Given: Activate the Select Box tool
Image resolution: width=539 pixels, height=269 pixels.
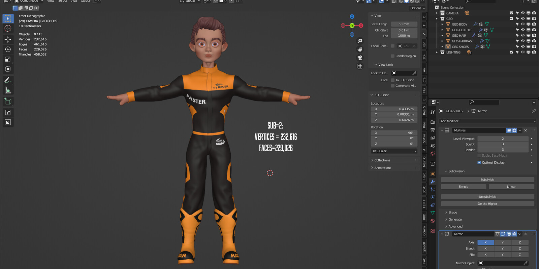Looking at the screenshot, I should pos(8,18).
